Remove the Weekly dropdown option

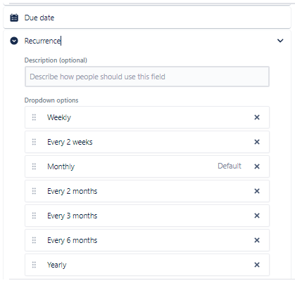point(257,117)
